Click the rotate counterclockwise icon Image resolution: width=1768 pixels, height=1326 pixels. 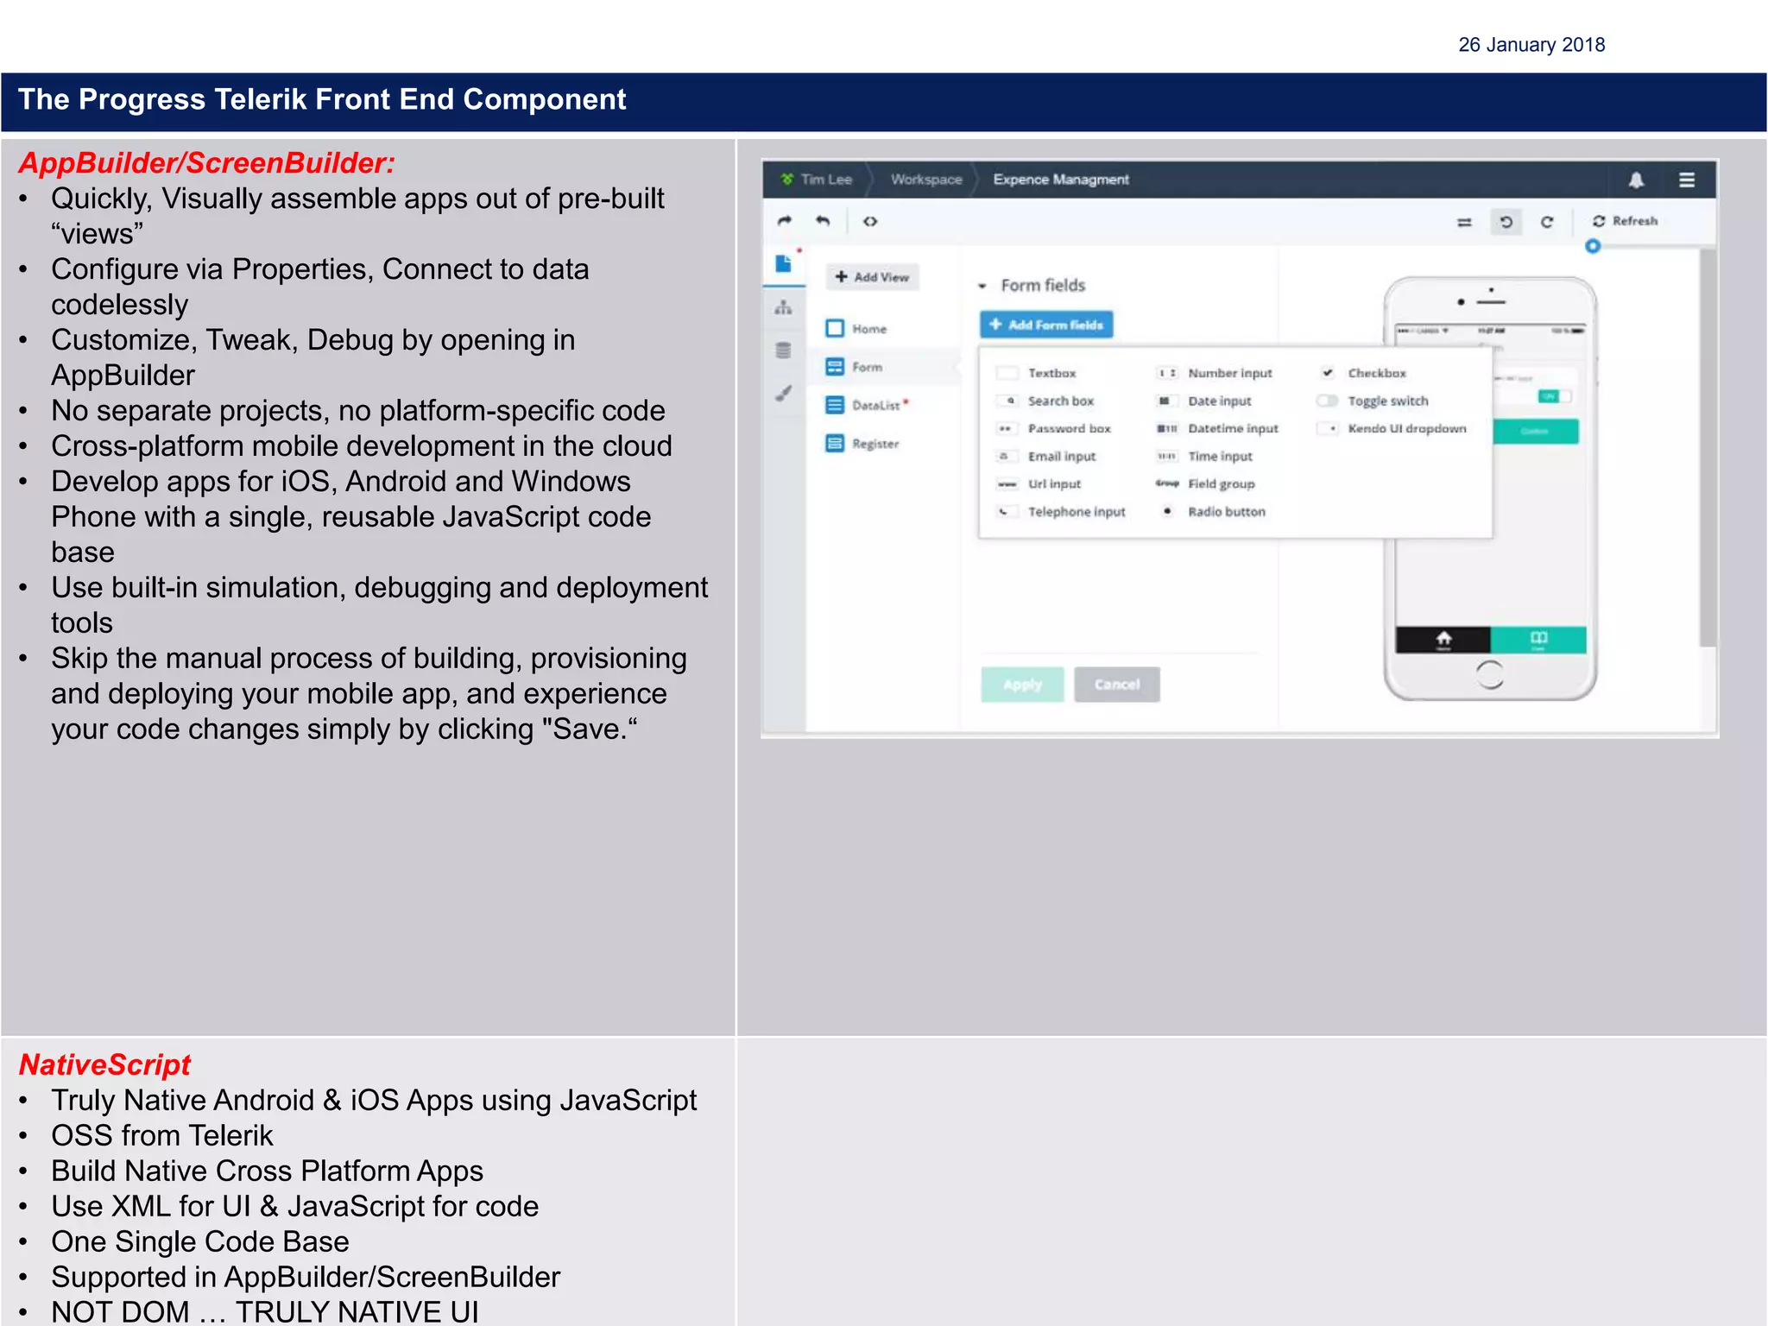[x=1506, y=222]
